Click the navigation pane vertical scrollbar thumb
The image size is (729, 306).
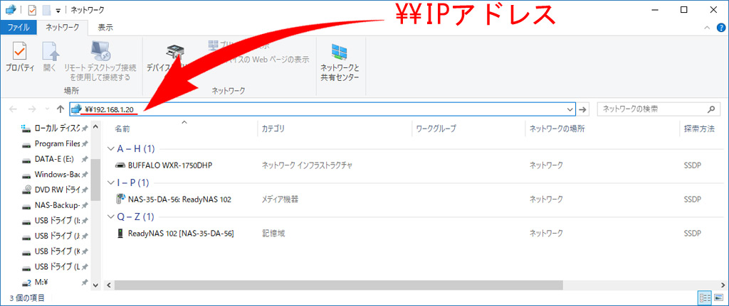coord(95,180)
